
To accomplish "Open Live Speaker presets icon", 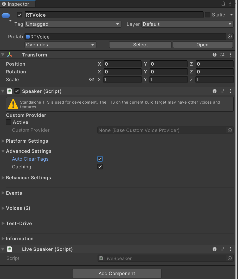I will (x=222, y=249).
